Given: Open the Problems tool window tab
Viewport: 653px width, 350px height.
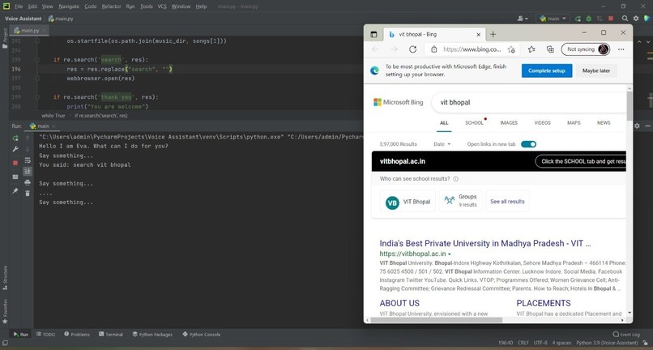Looking at the screenshot, I should pyautogui.click(x=77, y=334).
